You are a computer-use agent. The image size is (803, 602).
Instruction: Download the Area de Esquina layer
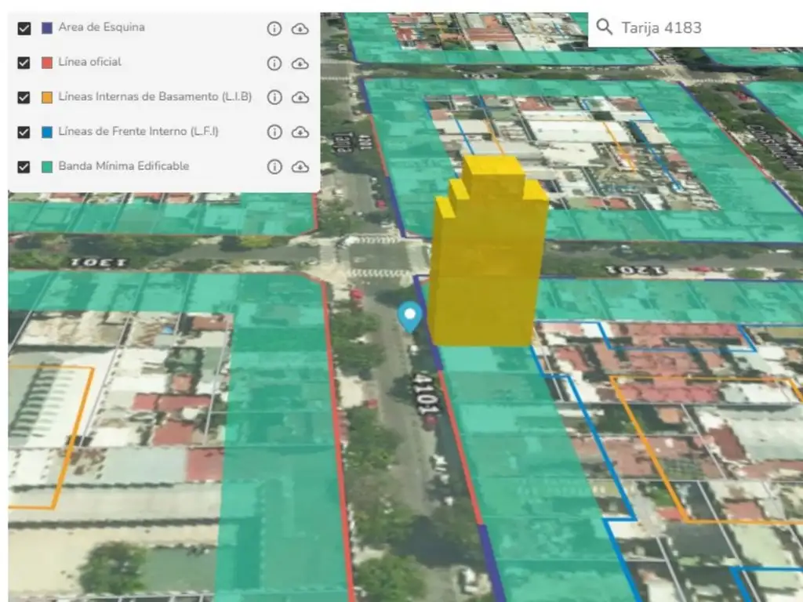(300, 29)
